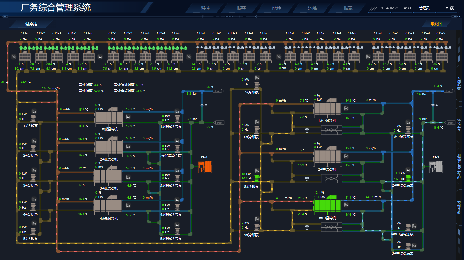Viewport: 464px width, 260px height.
Task: Expand the 控制参数 side panel
Action: pyautogui.click(x=459, y=208)
